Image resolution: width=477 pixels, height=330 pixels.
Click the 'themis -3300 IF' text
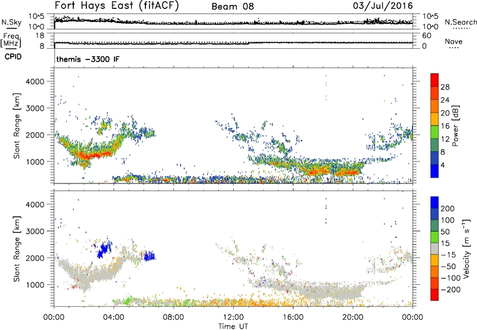coord(88,59)
